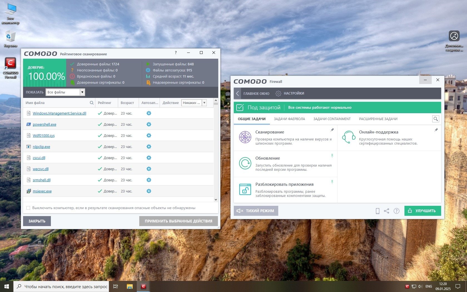Enable shutdown computer after scan checkbox
The image size is (467, 292).
pos(28,208)
